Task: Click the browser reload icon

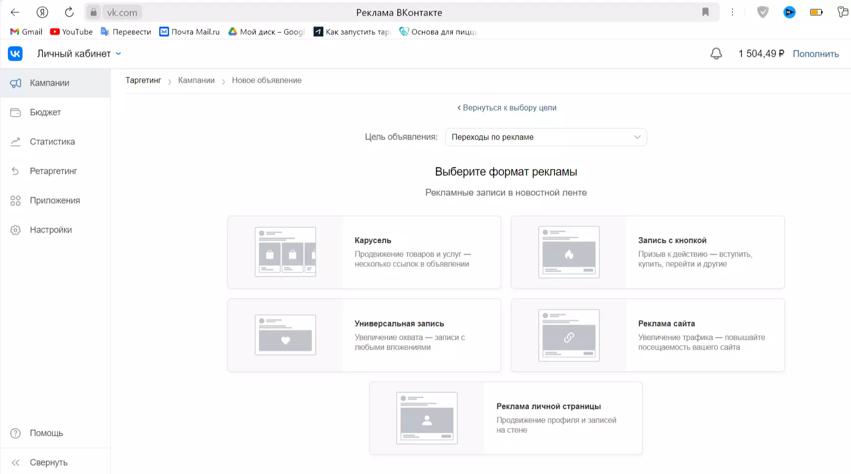Action: pos(69,12)
